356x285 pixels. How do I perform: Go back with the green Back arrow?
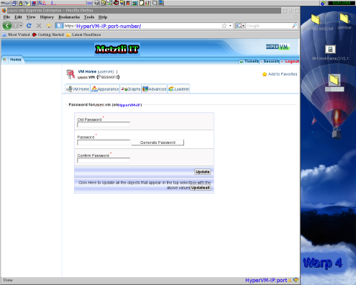click(x=7, y=26)
